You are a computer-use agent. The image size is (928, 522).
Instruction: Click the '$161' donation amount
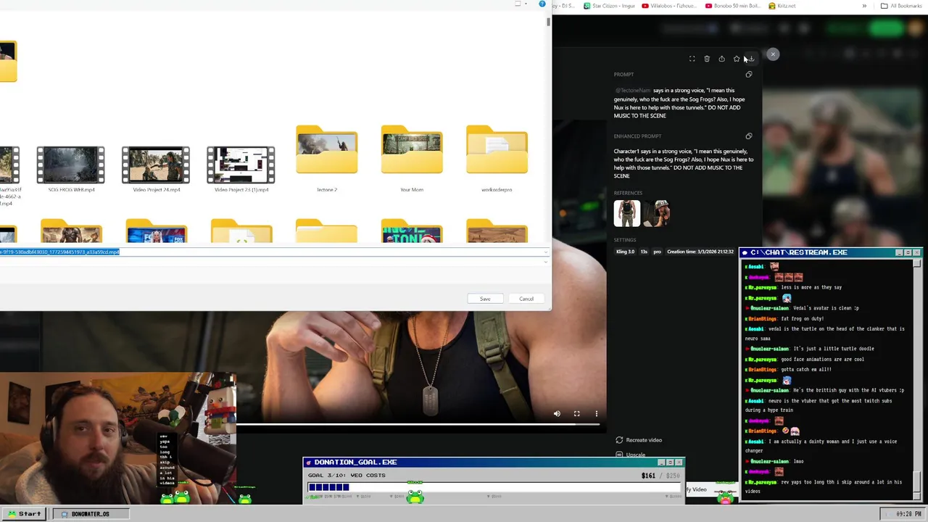pyautogui.click(x=648, y=476)
